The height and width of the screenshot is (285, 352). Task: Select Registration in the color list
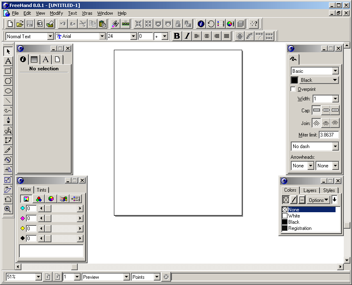pos(300,228)
